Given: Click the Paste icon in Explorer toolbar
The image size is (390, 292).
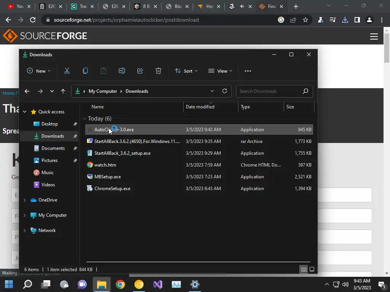Looking at the screenshot, I should point(104,71).
